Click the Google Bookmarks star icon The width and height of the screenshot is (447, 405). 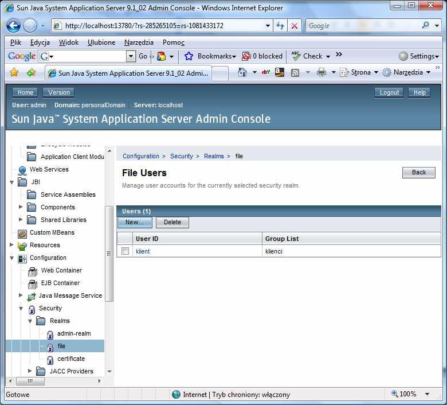[x=189, y=56]
